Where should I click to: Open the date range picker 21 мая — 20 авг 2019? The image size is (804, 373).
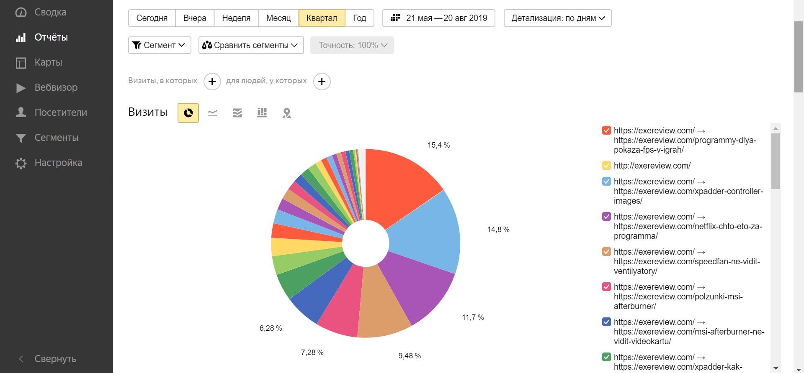click(x=439, y=18)
